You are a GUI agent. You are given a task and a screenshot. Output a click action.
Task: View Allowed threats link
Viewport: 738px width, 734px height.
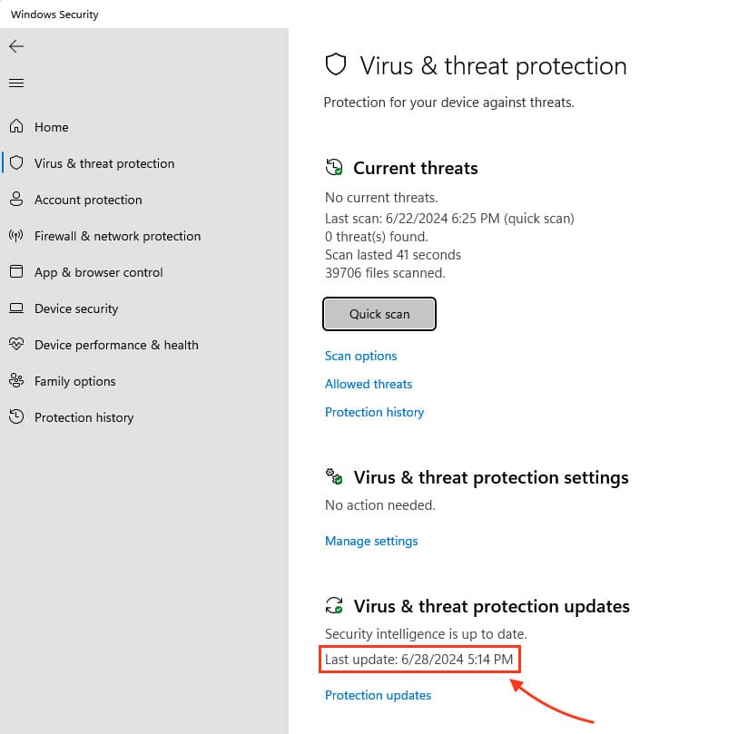pos(369,384)
